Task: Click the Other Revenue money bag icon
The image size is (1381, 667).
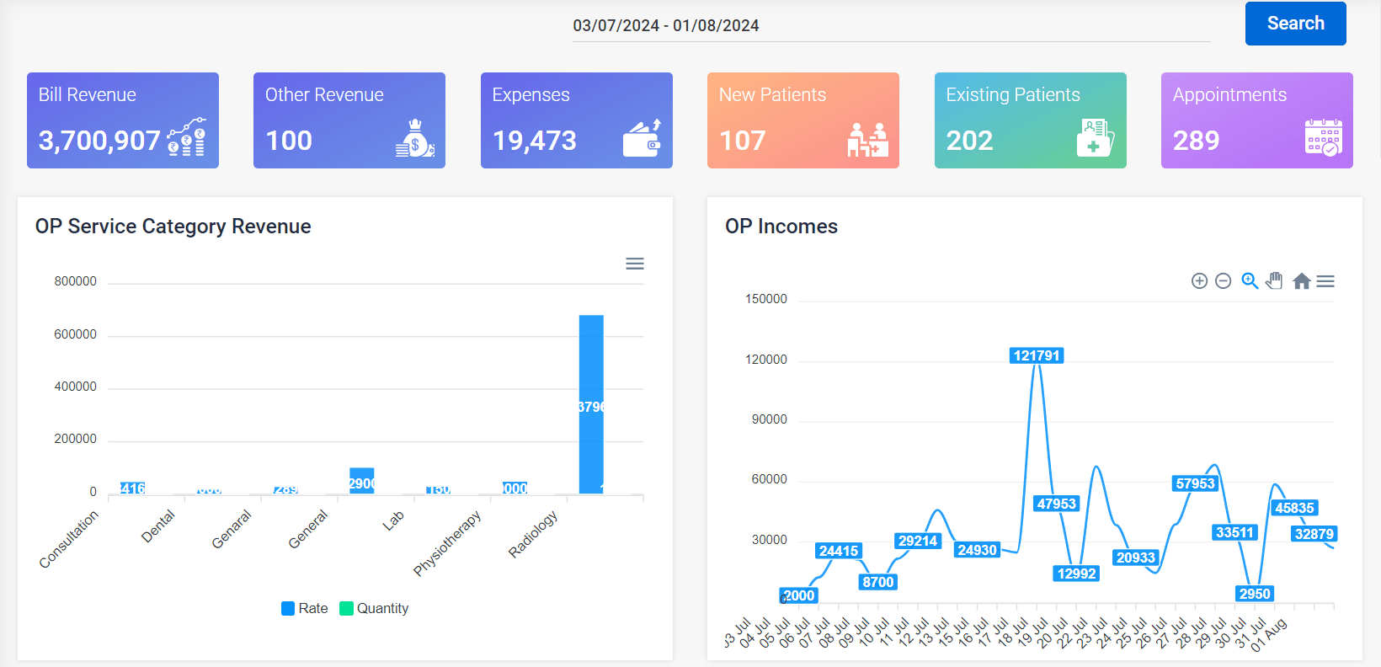Action: pos(415,138)
